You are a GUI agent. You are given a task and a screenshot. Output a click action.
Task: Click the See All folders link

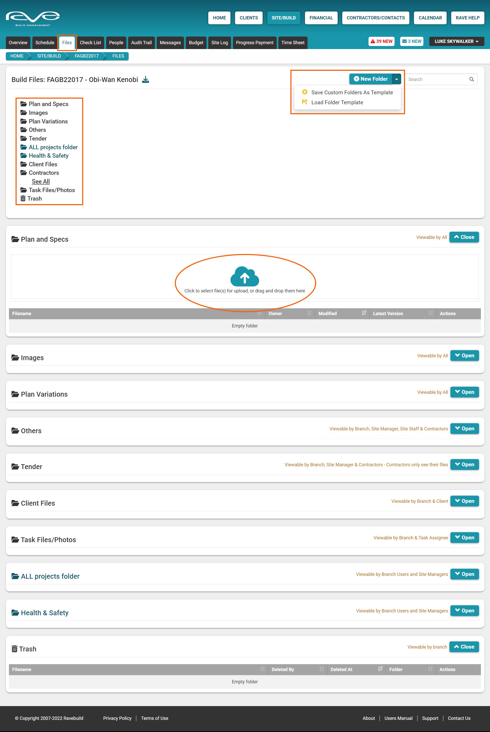click(x=41, y=181)
